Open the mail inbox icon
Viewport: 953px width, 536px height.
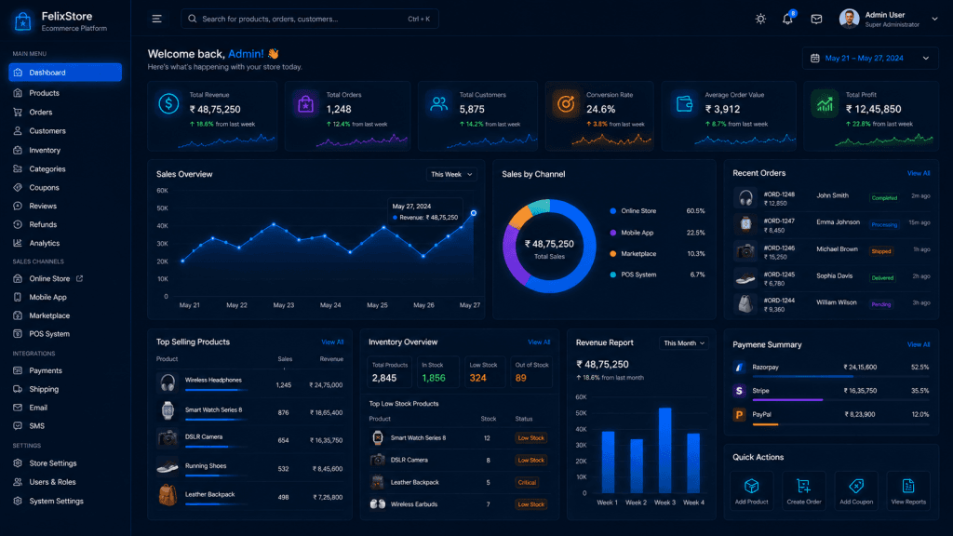coord(816,20)
